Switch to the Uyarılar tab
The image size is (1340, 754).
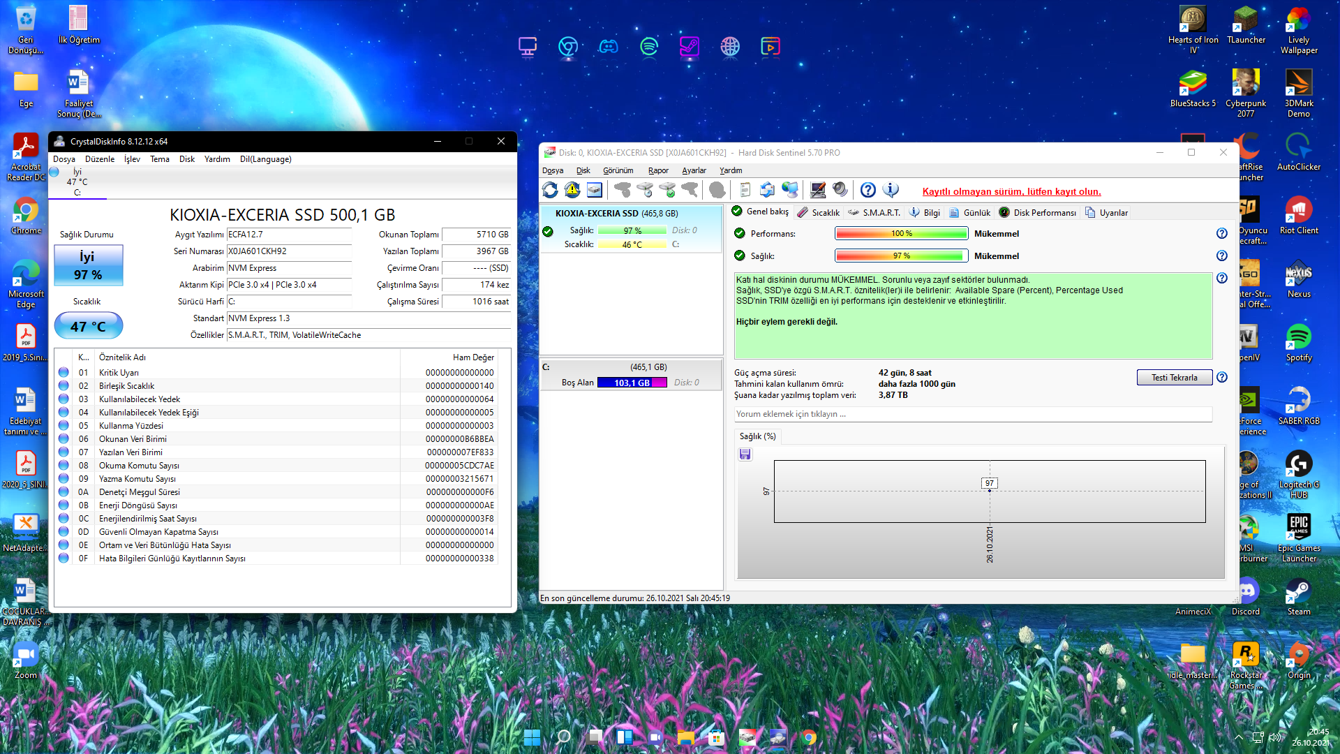[1107, 213]
